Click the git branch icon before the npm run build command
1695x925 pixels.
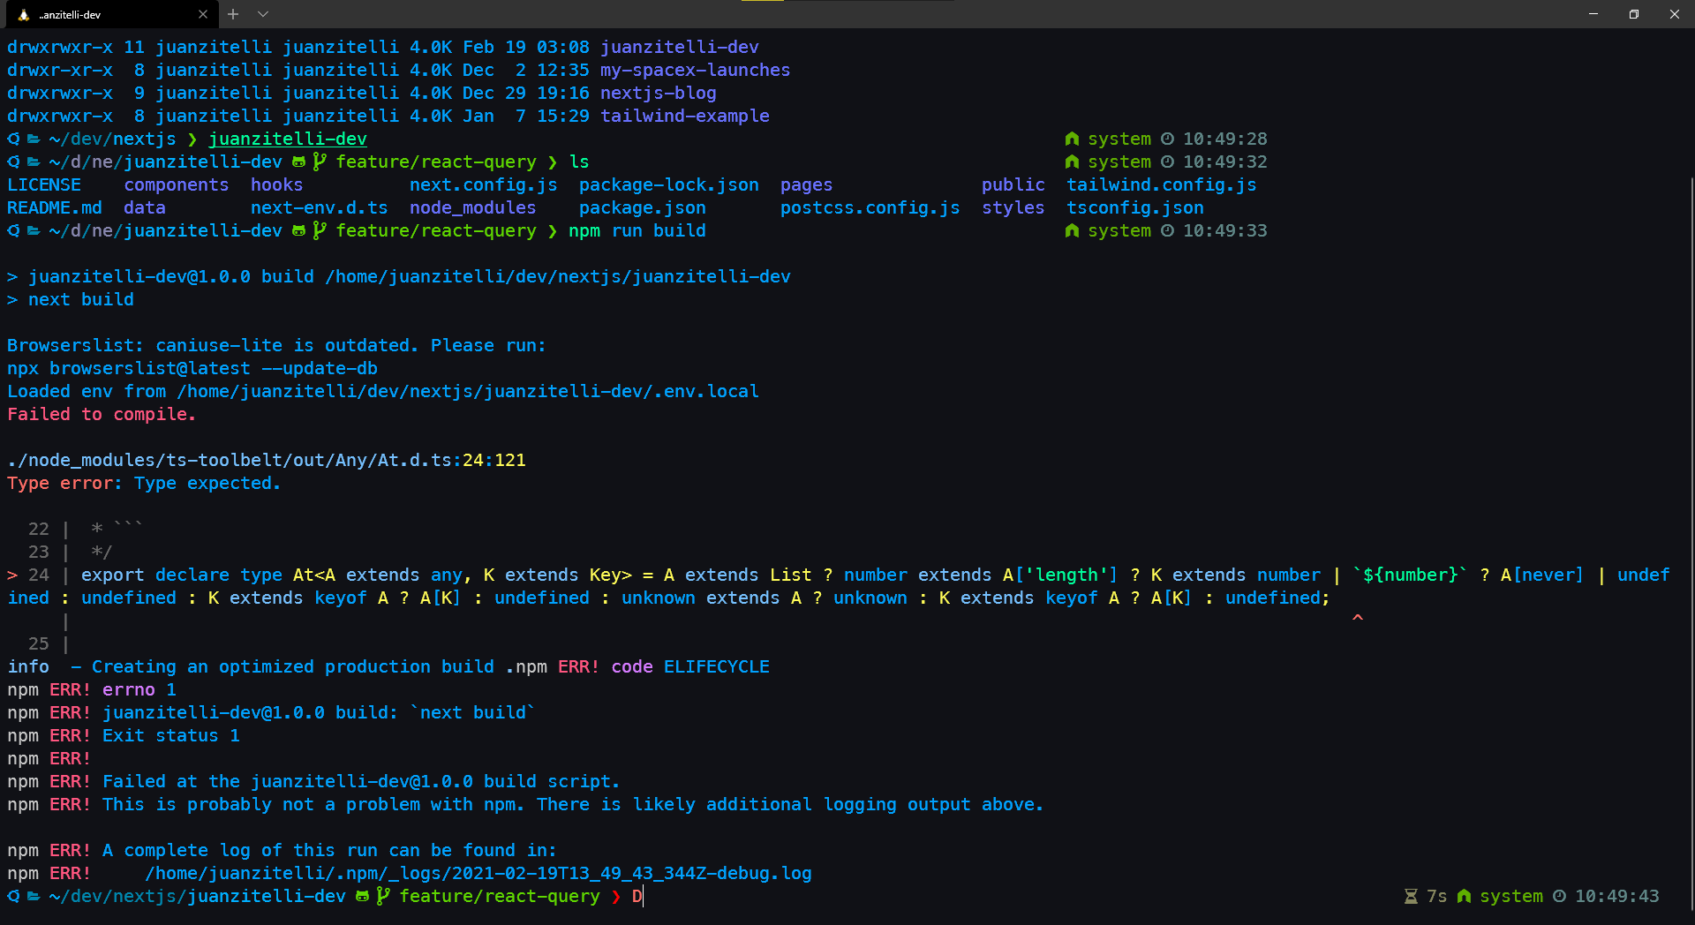point(319,230)
